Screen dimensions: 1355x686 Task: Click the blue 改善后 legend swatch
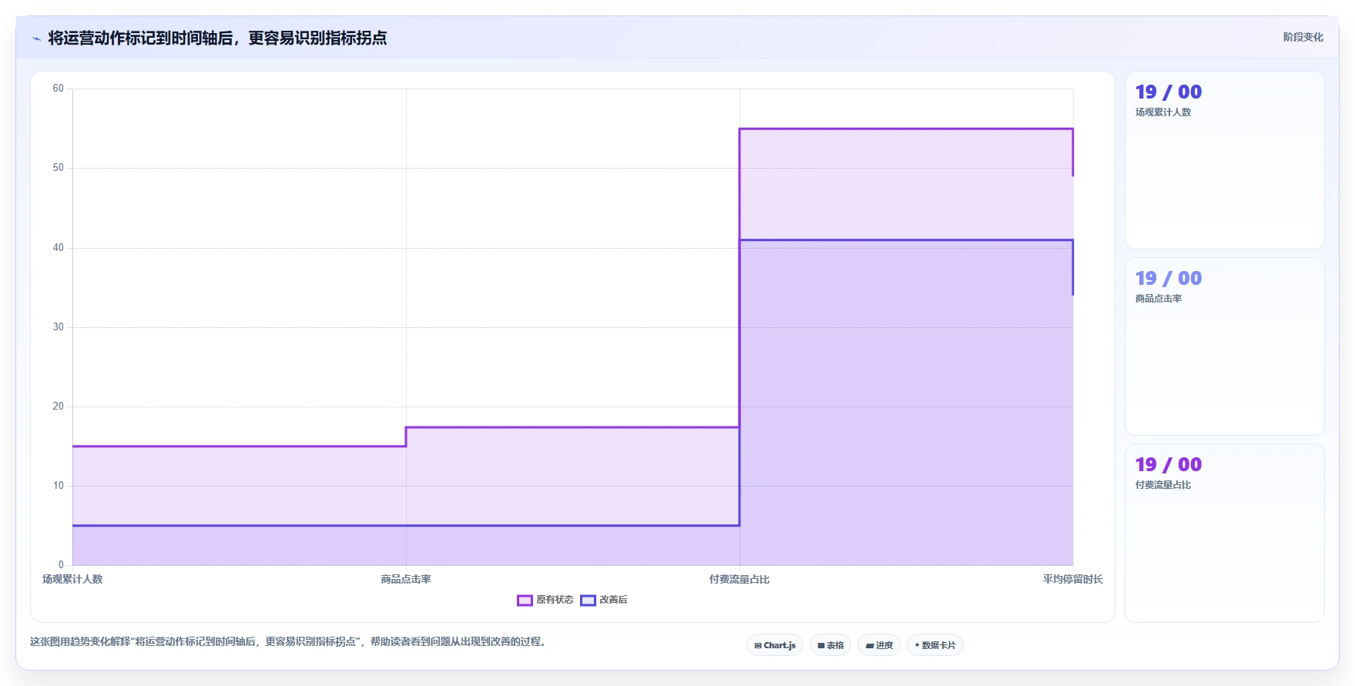[x=588, y=601]
